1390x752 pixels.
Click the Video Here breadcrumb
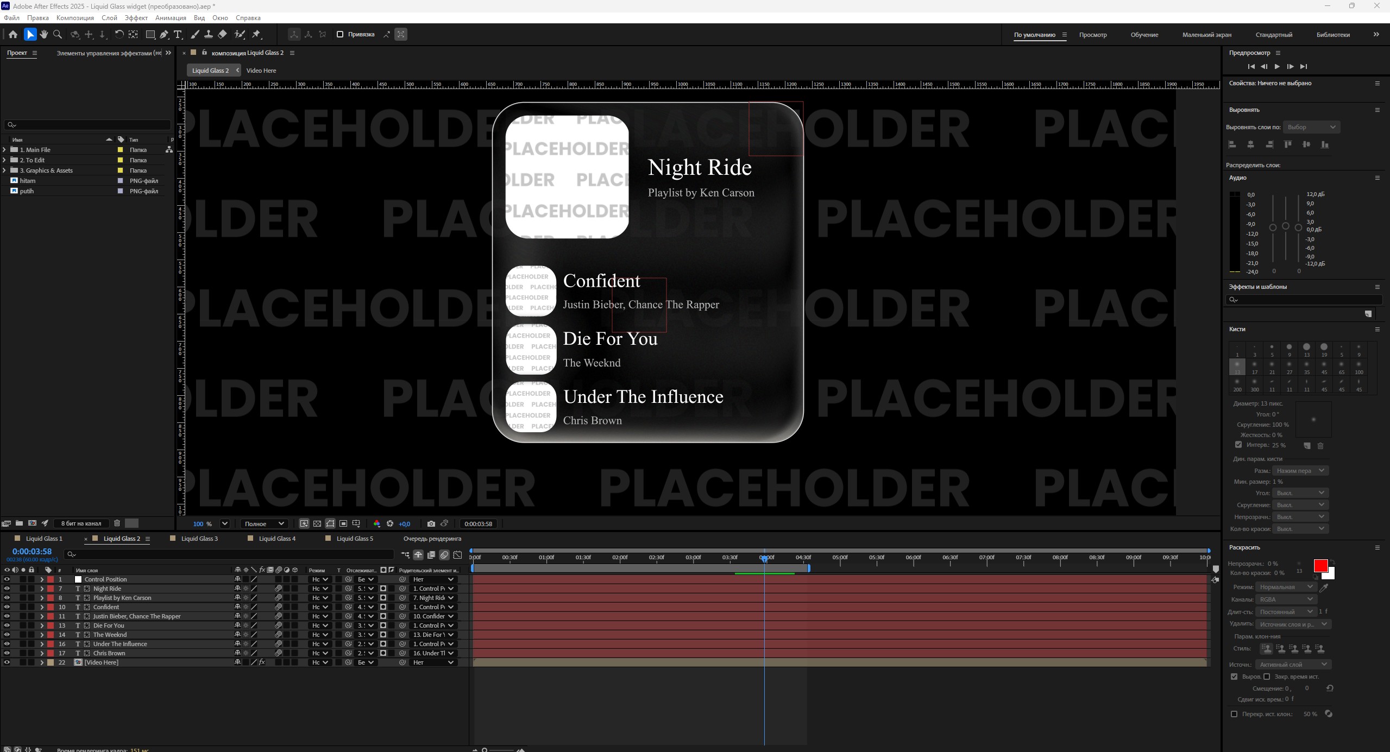[261, 71]
